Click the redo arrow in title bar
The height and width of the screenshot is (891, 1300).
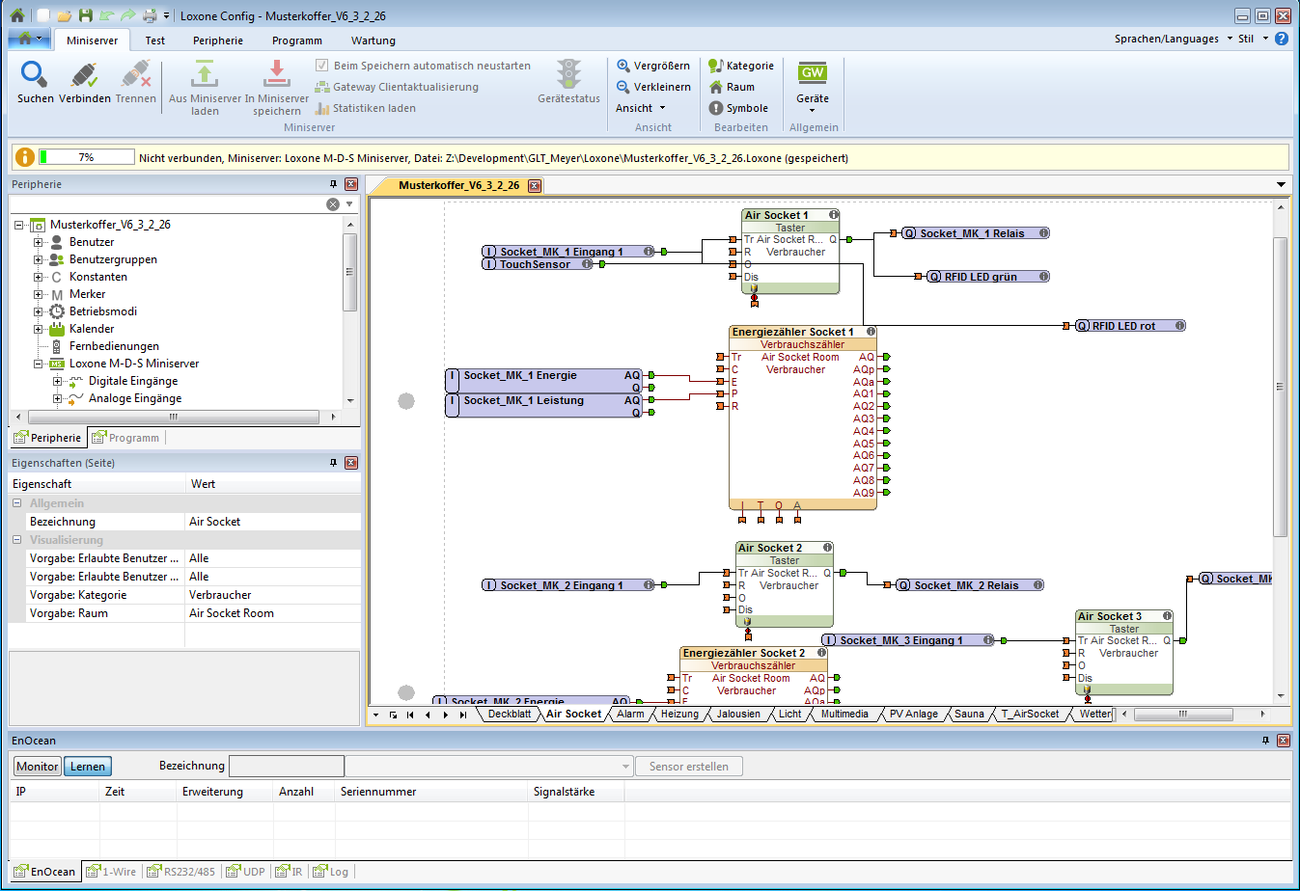click(128, 15)
